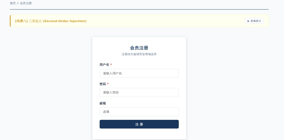Expand the 查看提示 hint toggle

click(x=254, y=21)
